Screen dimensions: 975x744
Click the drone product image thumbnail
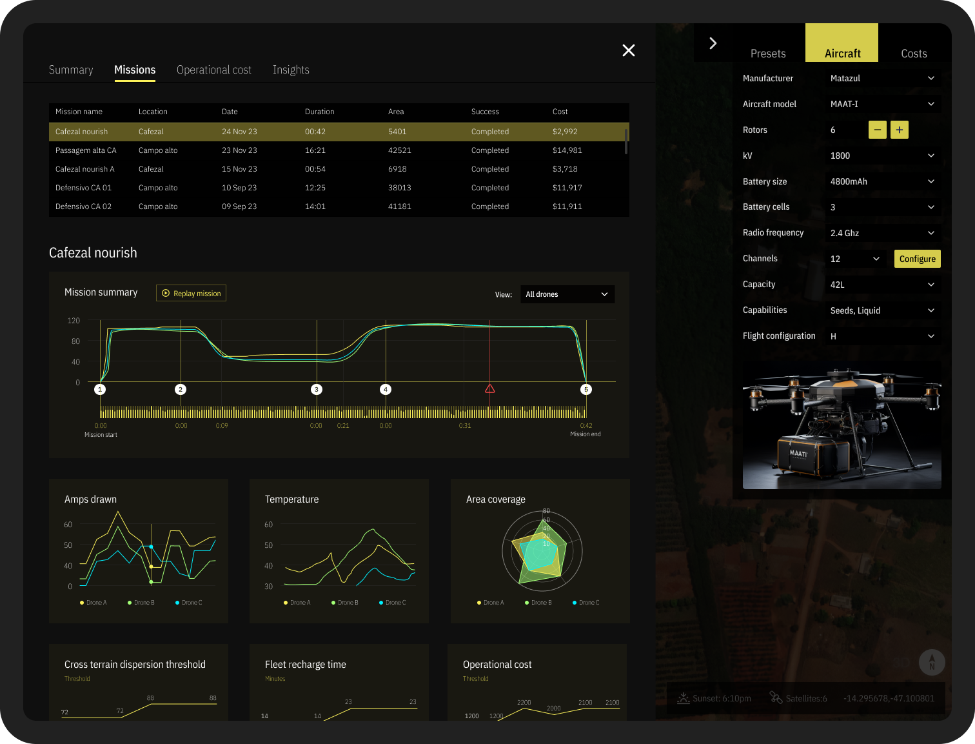(x=842, y=425)
